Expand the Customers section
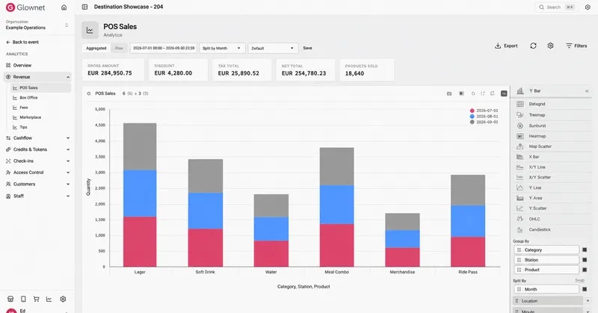This screenshot has height=313, width=598. click(x=37, y=185)
